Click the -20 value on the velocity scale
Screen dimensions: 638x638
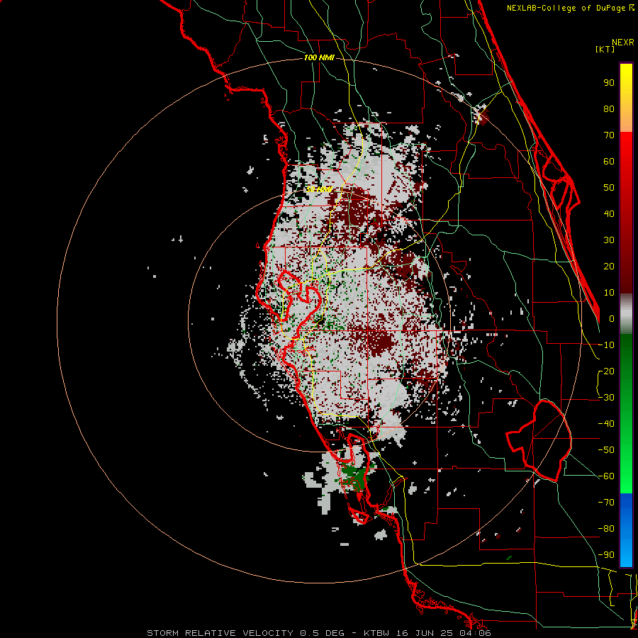point(606,371)
